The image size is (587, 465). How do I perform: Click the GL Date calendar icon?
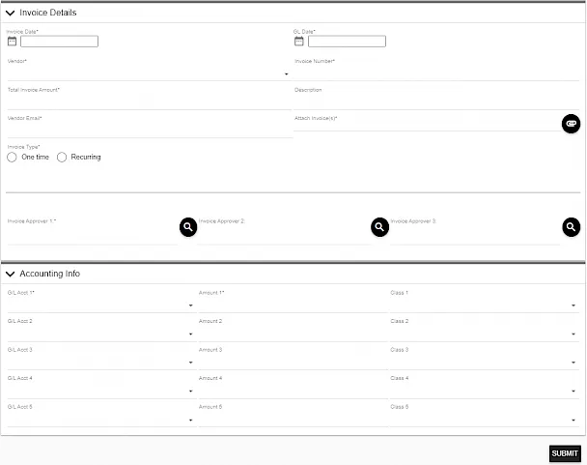[299, 42]
